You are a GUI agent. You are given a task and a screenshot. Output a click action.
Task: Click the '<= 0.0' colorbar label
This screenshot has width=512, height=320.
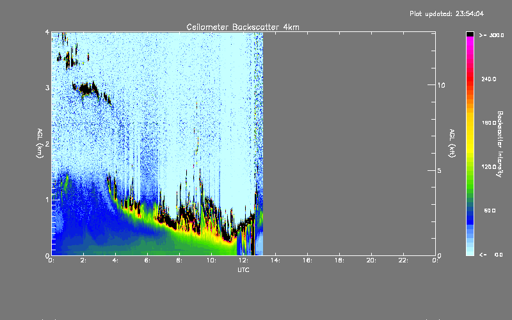(x=492, y=255)
